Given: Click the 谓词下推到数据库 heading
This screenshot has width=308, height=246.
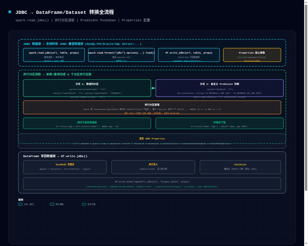Looking at the screenshot, I should coord(87,122).
